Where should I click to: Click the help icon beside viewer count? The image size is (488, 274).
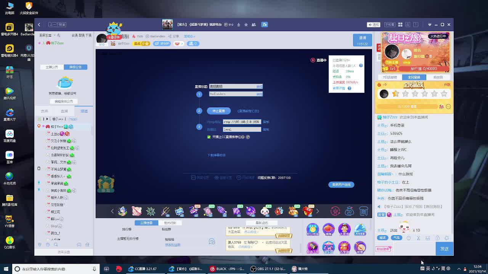(x=361, y=65)
